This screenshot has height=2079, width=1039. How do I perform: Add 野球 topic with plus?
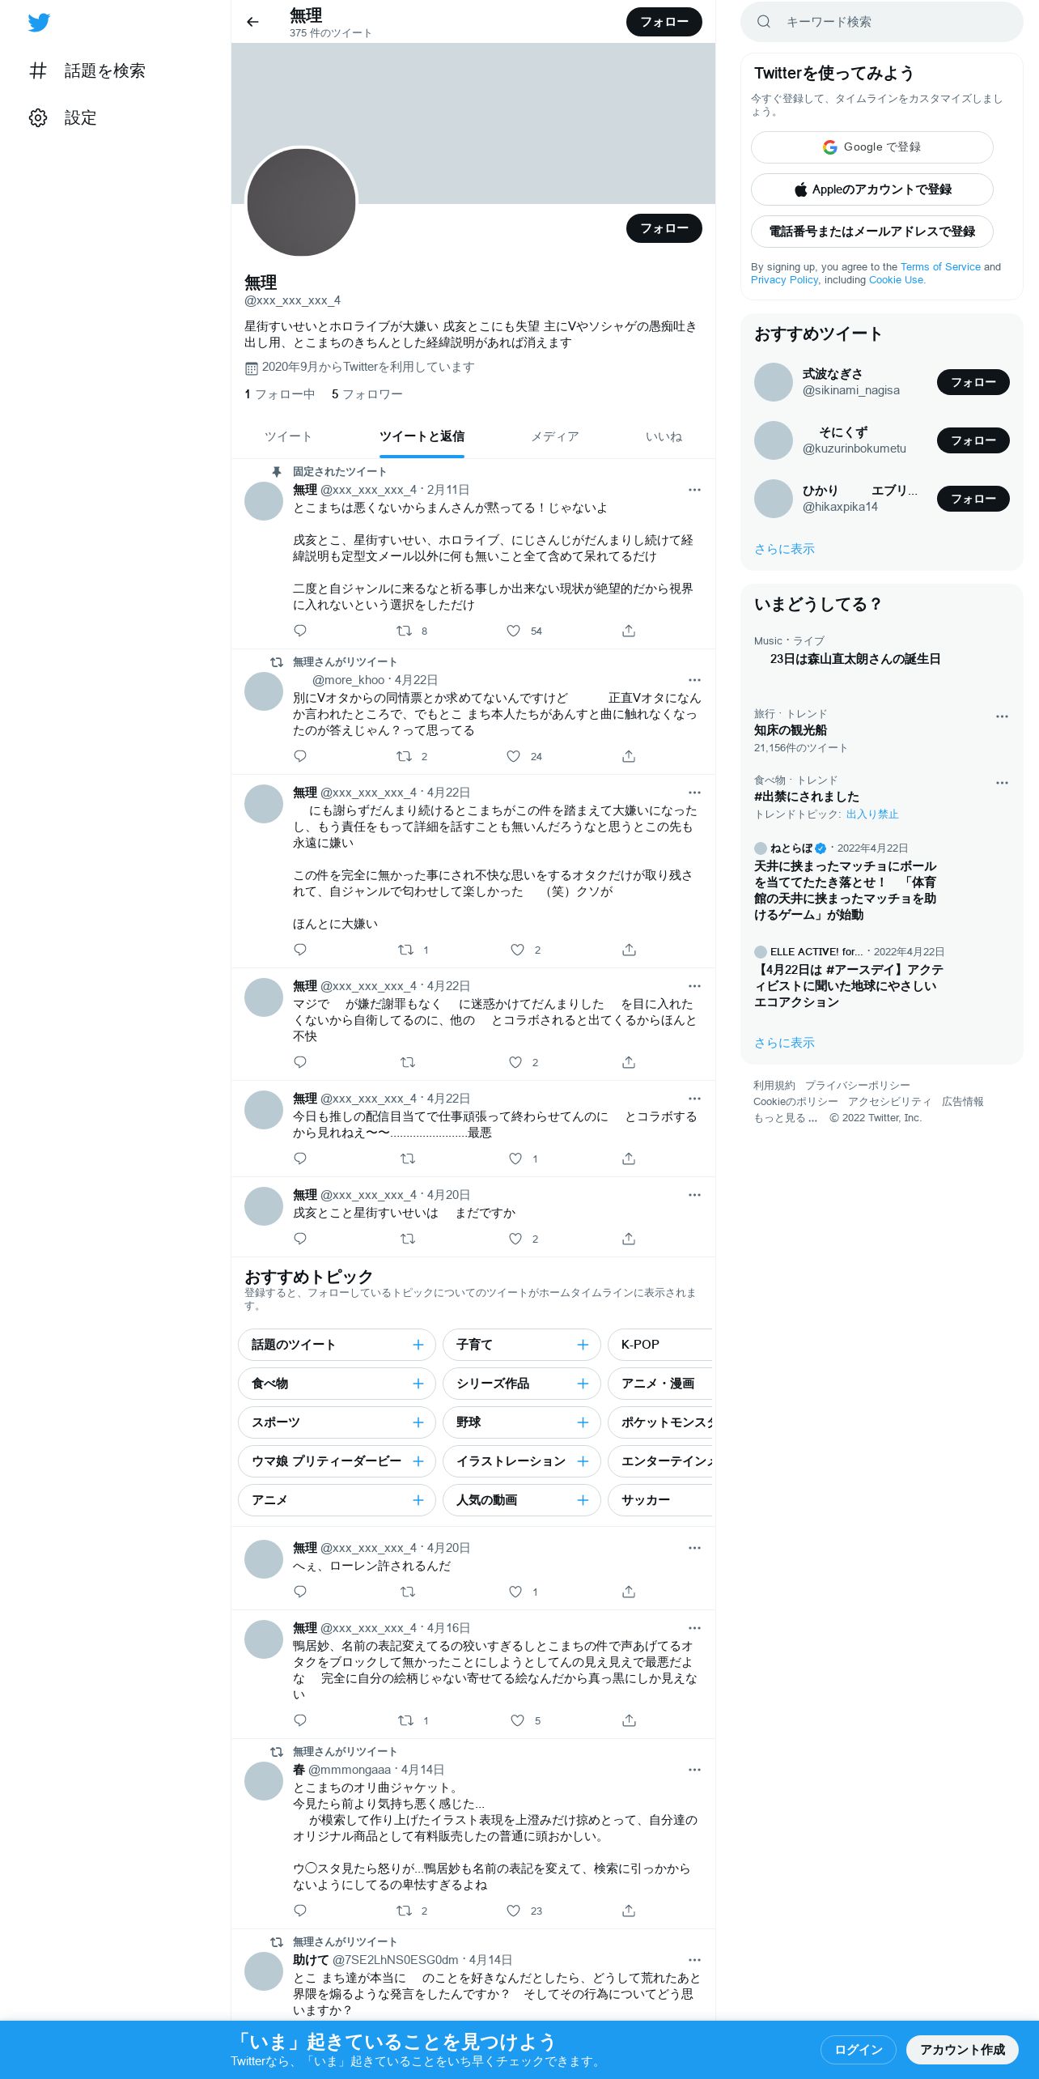pos(583,1422)
